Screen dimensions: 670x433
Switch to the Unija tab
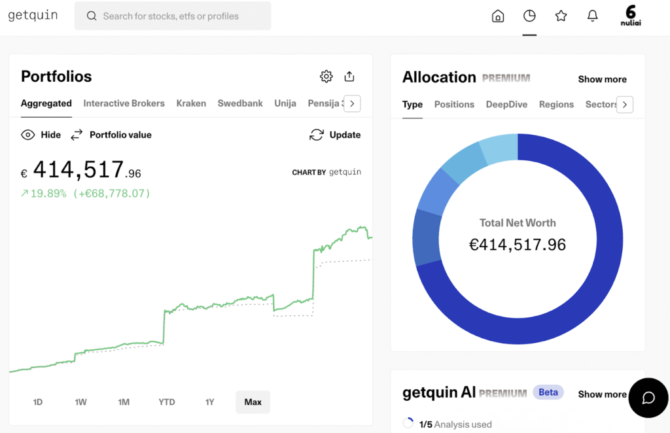pos(285,103)
